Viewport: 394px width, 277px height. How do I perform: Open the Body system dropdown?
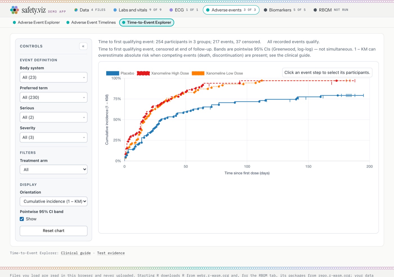pyautogui.click(x=53, y=77)
